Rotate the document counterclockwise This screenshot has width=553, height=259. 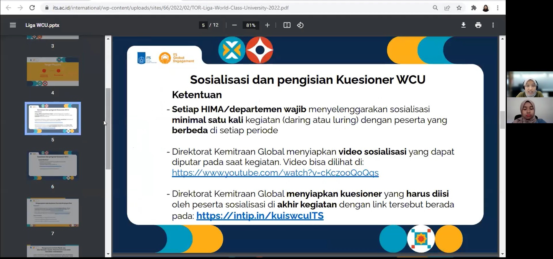point(300,25)
